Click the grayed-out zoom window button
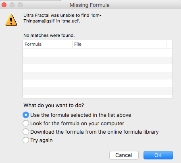The width and height of the screenshot is (181, 163). [20, 5]
